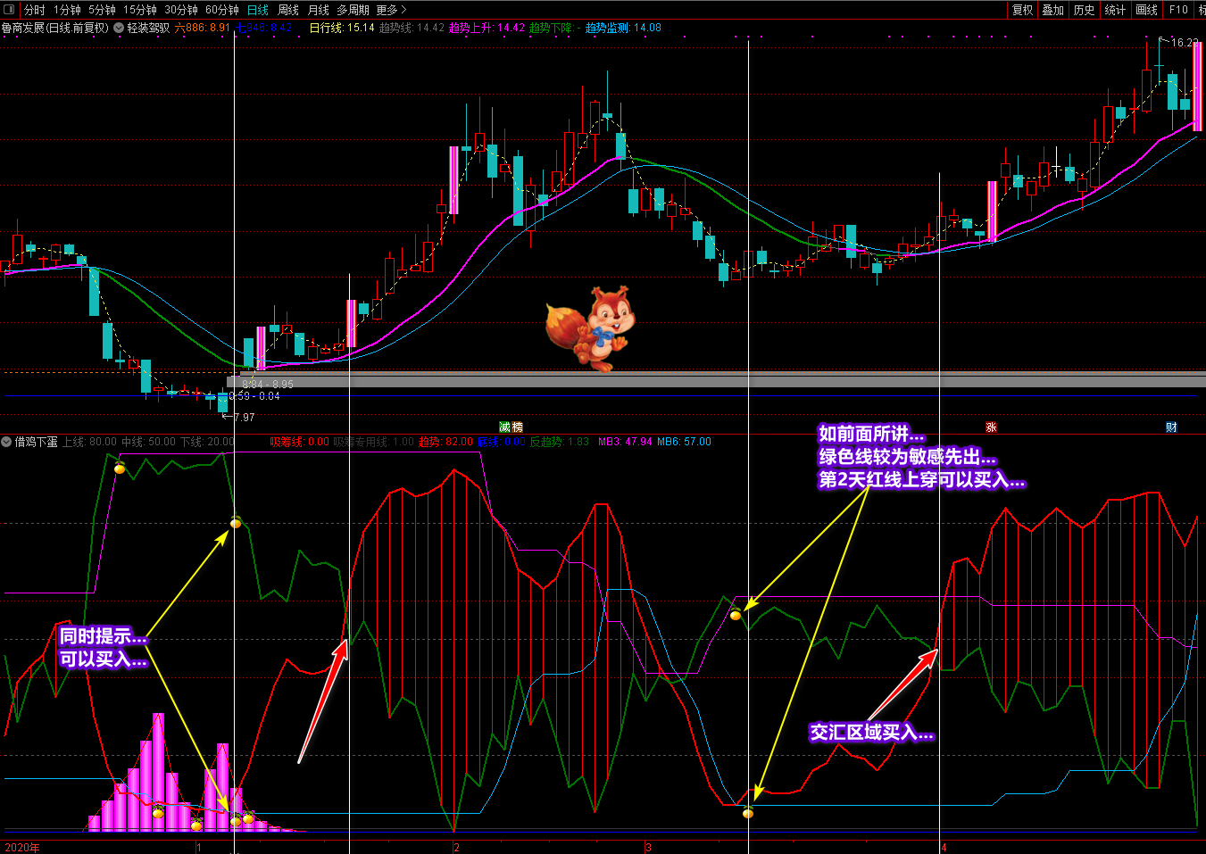Click the MB3: 47.94 value
This screenshot has height=854, width=1206.
tap(625, 442)
